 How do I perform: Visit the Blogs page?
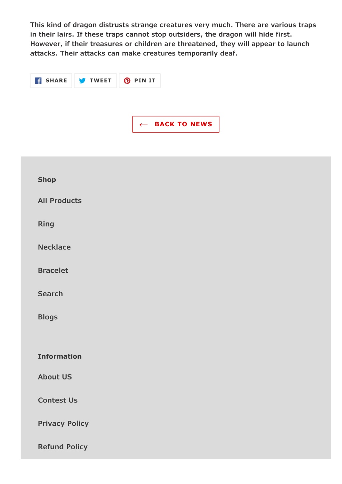point(48,317)
